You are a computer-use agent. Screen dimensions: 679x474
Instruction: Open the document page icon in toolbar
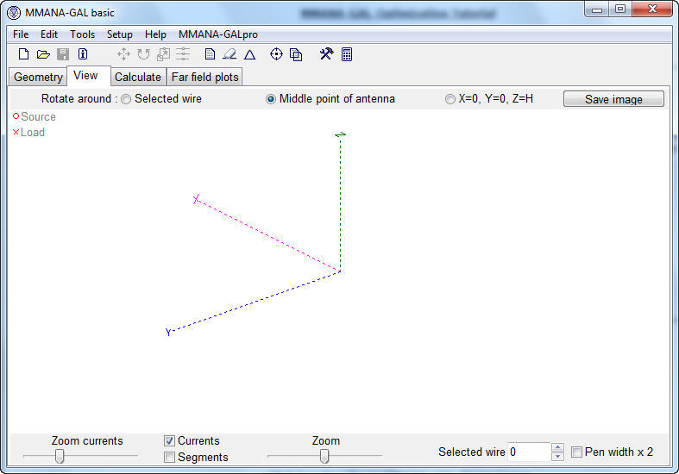[x=210, y=54]
